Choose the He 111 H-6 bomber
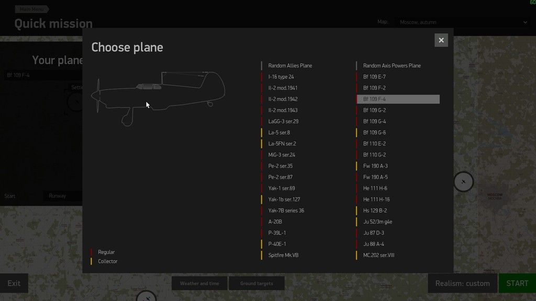Image resolution: width=536 pixels, height=301 pixels. [x=375, y=189]
